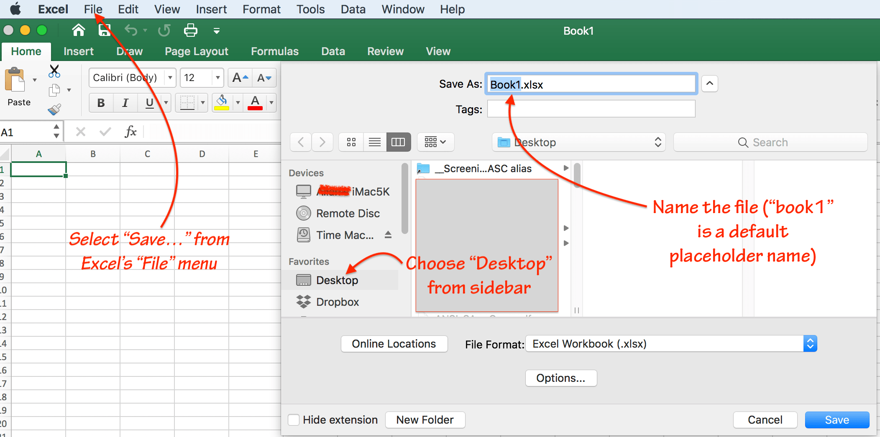Open the item grouping dropdown
Image resolution: width=880 pixels, height=437 pixels.
pos(435,142)
